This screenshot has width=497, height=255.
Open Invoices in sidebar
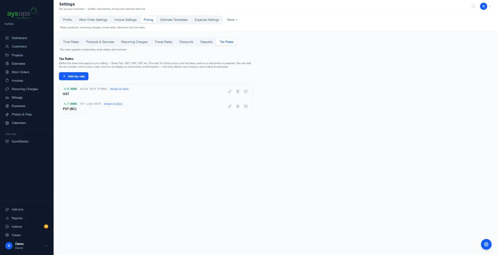tap(27, 80)
